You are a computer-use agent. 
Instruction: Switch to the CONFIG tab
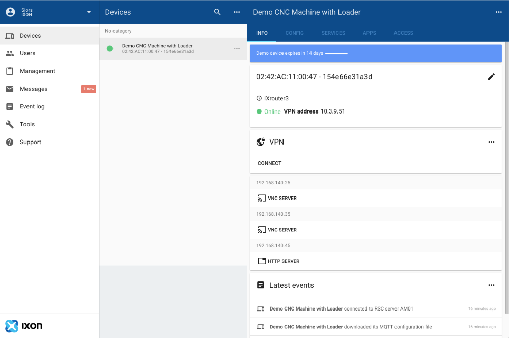coord(294,33)
